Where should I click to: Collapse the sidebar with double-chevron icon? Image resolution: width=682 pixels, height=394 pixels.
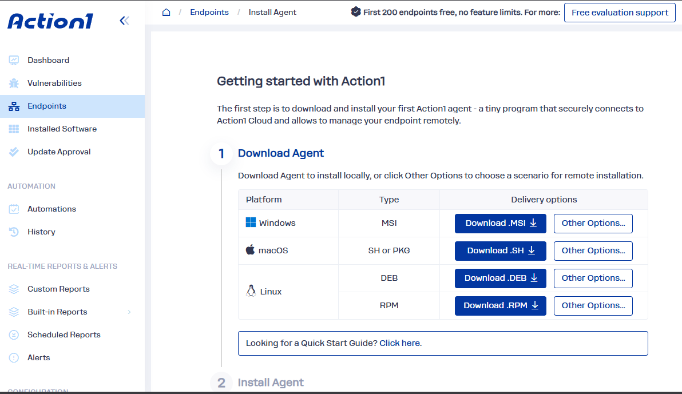pyautogui.click(x=124, y=21)
